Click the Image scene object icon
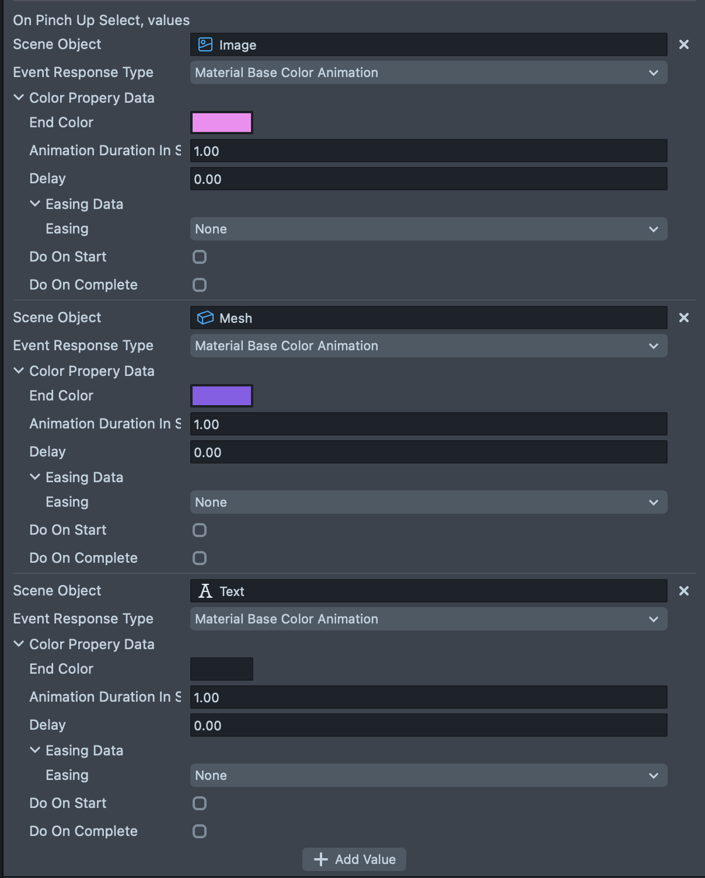The width and height of the screenshot is (705, 878). click(x=205, y=45)
